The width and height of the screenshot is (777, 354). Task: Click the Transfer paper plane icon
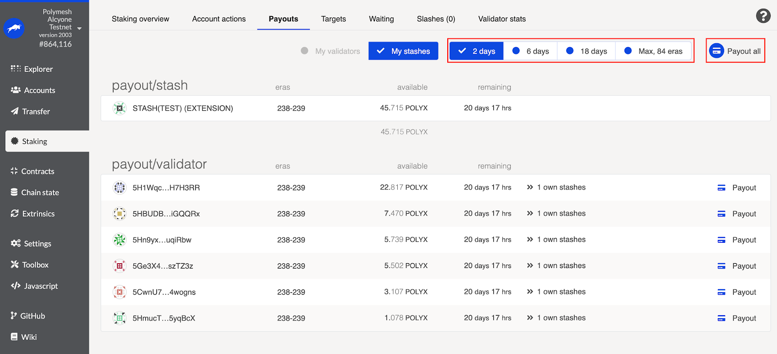15,111
